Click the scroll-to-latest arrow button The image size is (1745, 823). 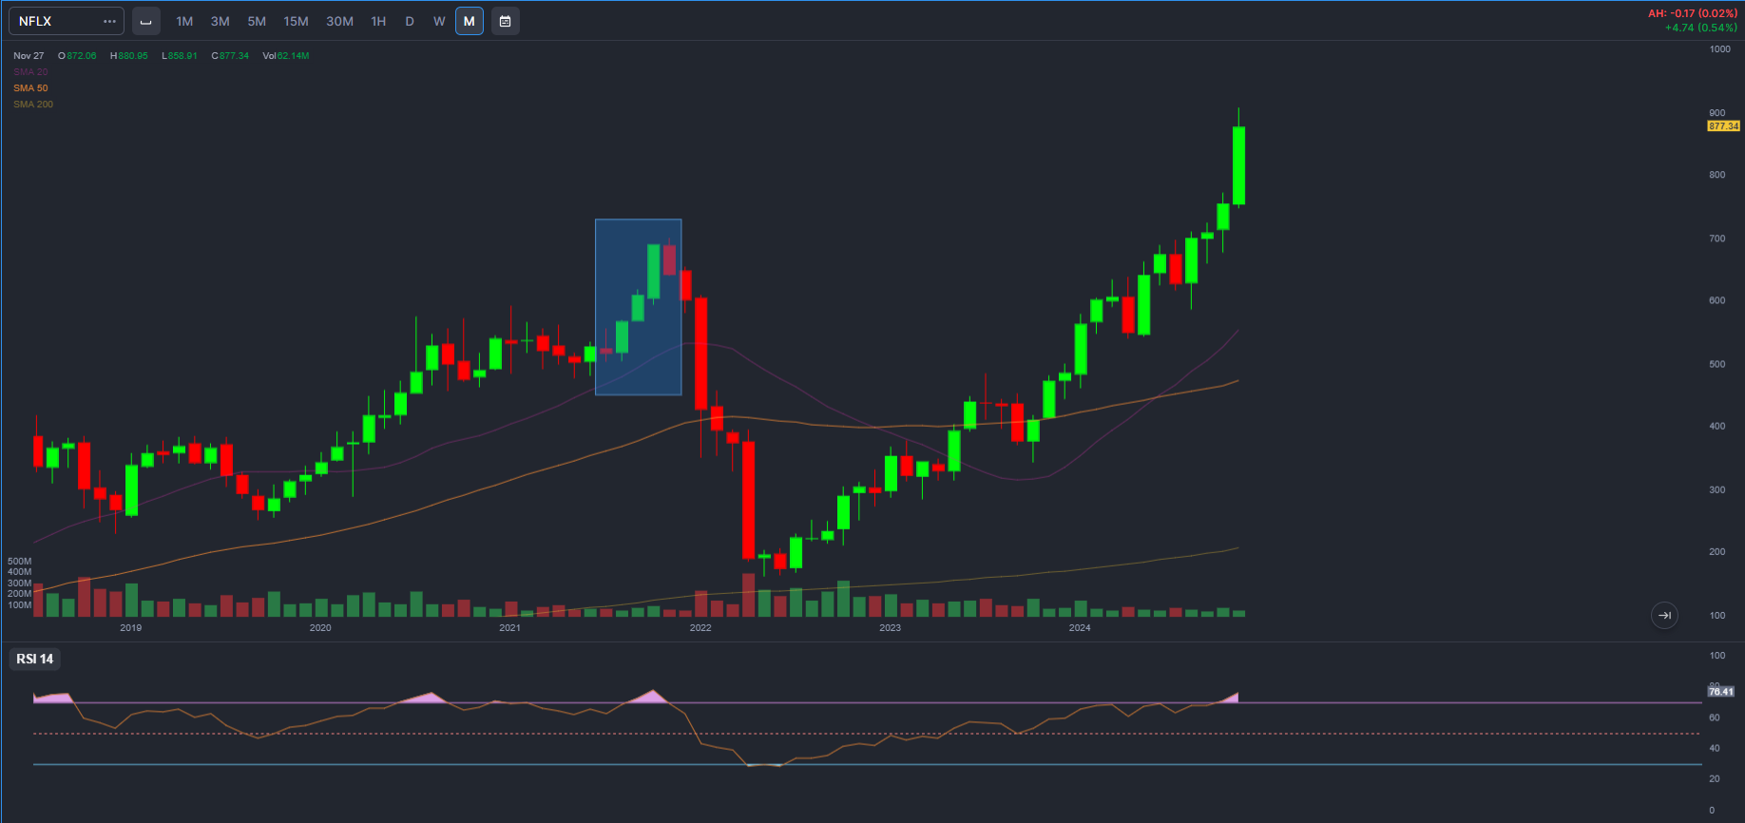coord(1664,615)
